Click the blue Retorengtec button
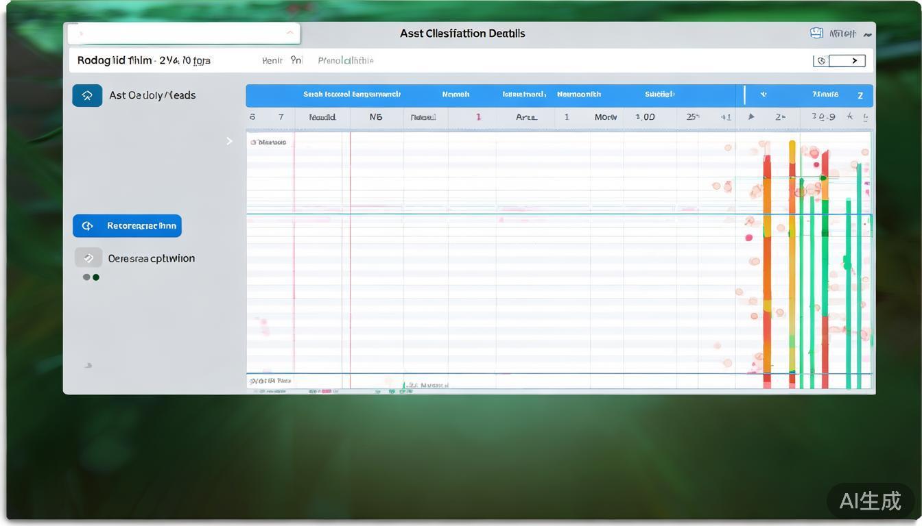 pyautogui.click(x=127, y=226)
